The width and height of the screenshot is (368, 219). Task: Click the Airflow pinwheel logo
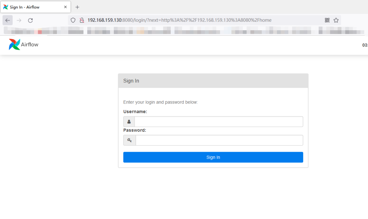(14, 44)
